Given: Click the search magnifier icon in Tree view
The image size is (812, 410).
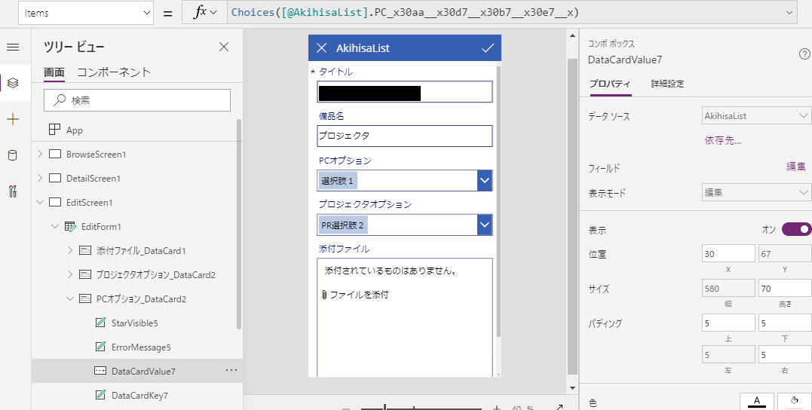Looking at the screenshot, I should click(x=60, y=100).
